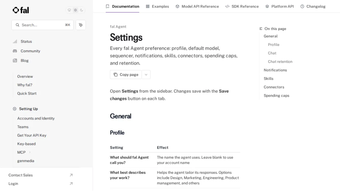340x191 pixels.
Task: Open Get Your API Key page
Action: click(32, 135)
